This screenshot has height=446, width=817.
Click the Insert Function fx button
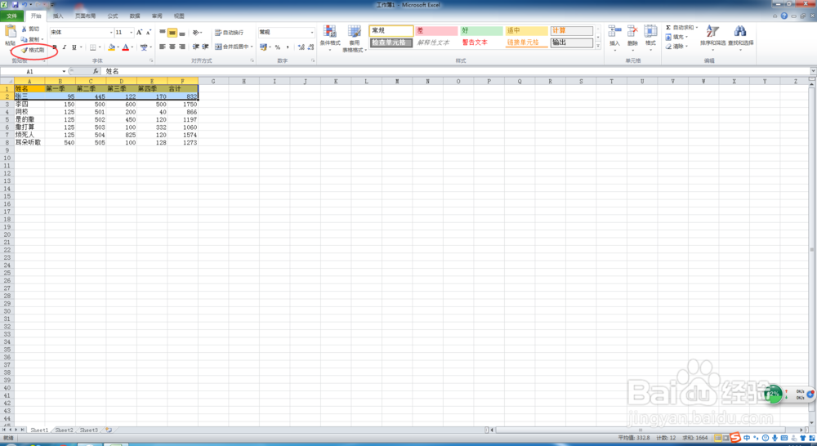pos(96,71)
